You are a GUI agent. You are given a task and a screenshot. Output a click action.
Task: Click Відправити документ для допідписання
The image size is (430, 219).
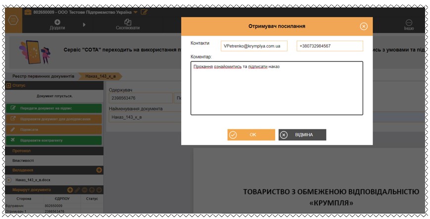click(54, 119)
